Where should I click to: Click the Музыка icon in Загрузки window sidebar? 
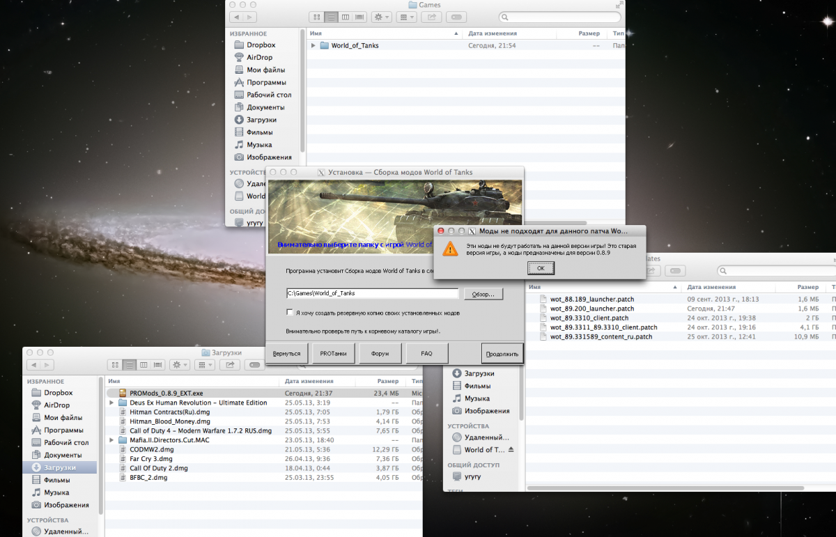pos(36,492)
